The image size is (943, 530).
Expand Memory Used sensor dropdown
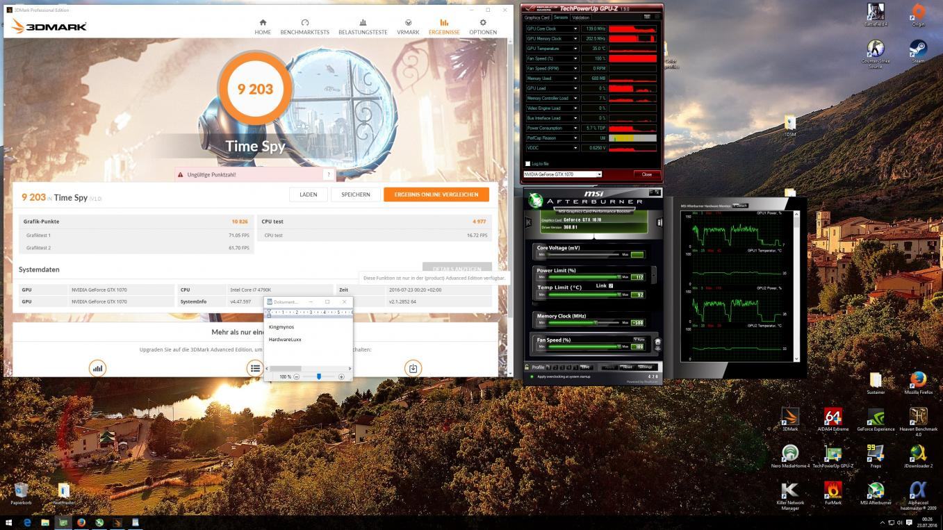pyautogui.click(x=575, y=78)
